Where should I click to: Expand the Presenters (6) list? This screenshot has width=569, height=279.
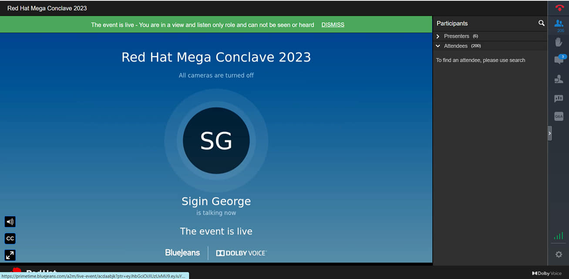[438, 36]
